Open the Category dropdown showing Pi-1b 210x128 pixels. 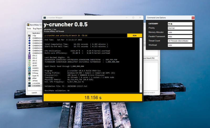coord(180,24)
